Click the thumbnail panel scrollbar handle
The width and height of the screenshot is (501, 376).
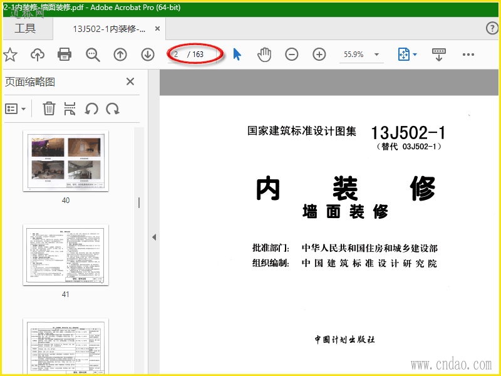point(138,202)
